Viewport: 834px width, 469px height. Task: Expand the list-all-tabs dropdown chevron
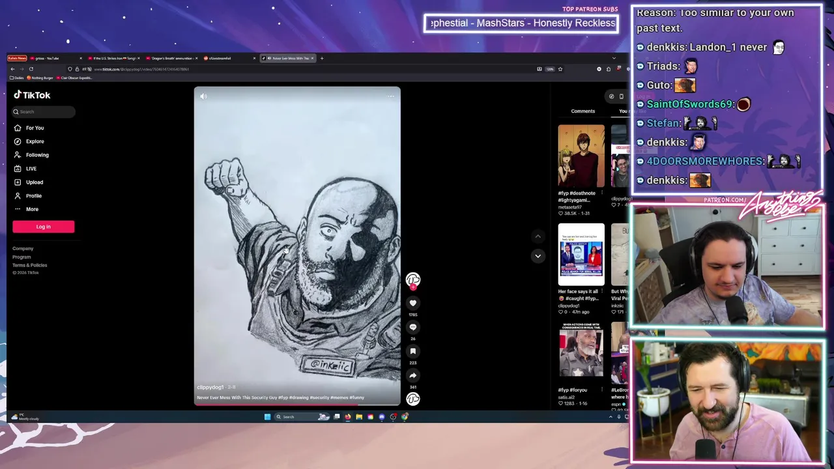(x=614, y=59)
